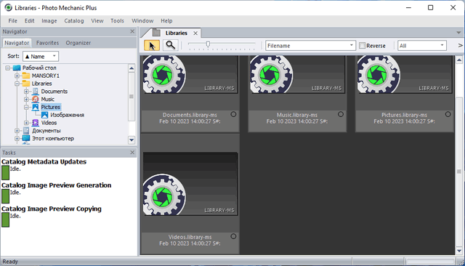Expand the Videos tree node
This screenshot has height=266, width=465.
(x=26, y=123)
